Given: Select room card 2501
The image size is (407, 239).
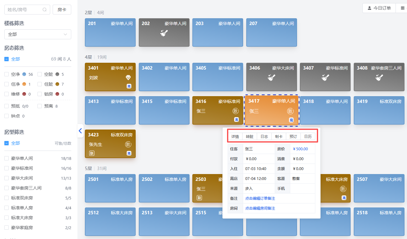Looking at the screenshot, I should tap(110, 188).
